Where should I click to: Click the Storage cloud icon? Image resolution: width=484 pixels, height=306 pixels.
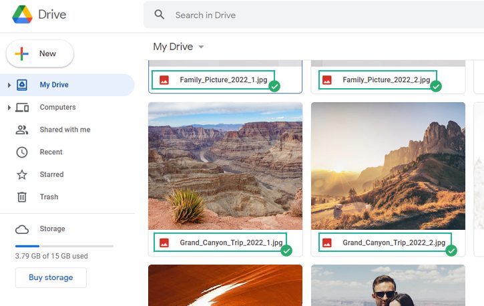[22, 229]
